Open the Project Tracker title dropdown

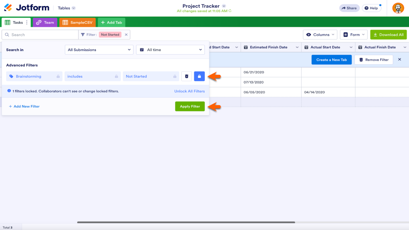point(224,6)
